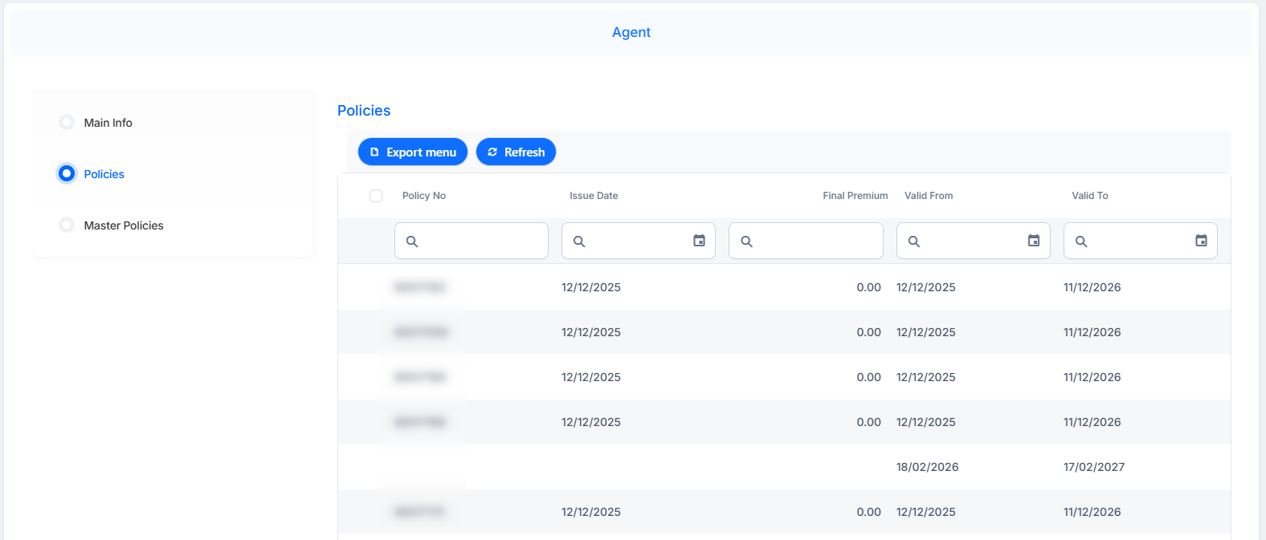1266x540 pixels.
Task: Open calendar picker in Issue Date filter
Action: [700, 241]
